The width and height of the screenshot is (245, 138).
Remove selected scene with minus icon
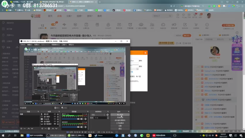24,128
